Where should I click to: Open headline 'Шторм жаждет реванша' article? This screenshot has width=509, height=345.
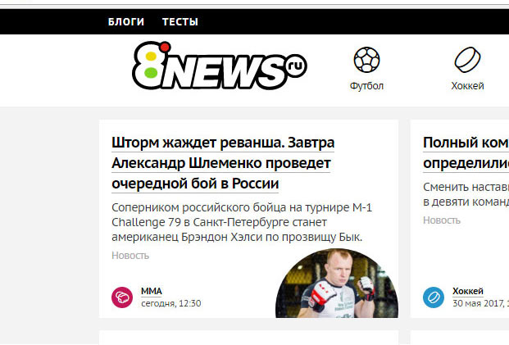point(223,163)
